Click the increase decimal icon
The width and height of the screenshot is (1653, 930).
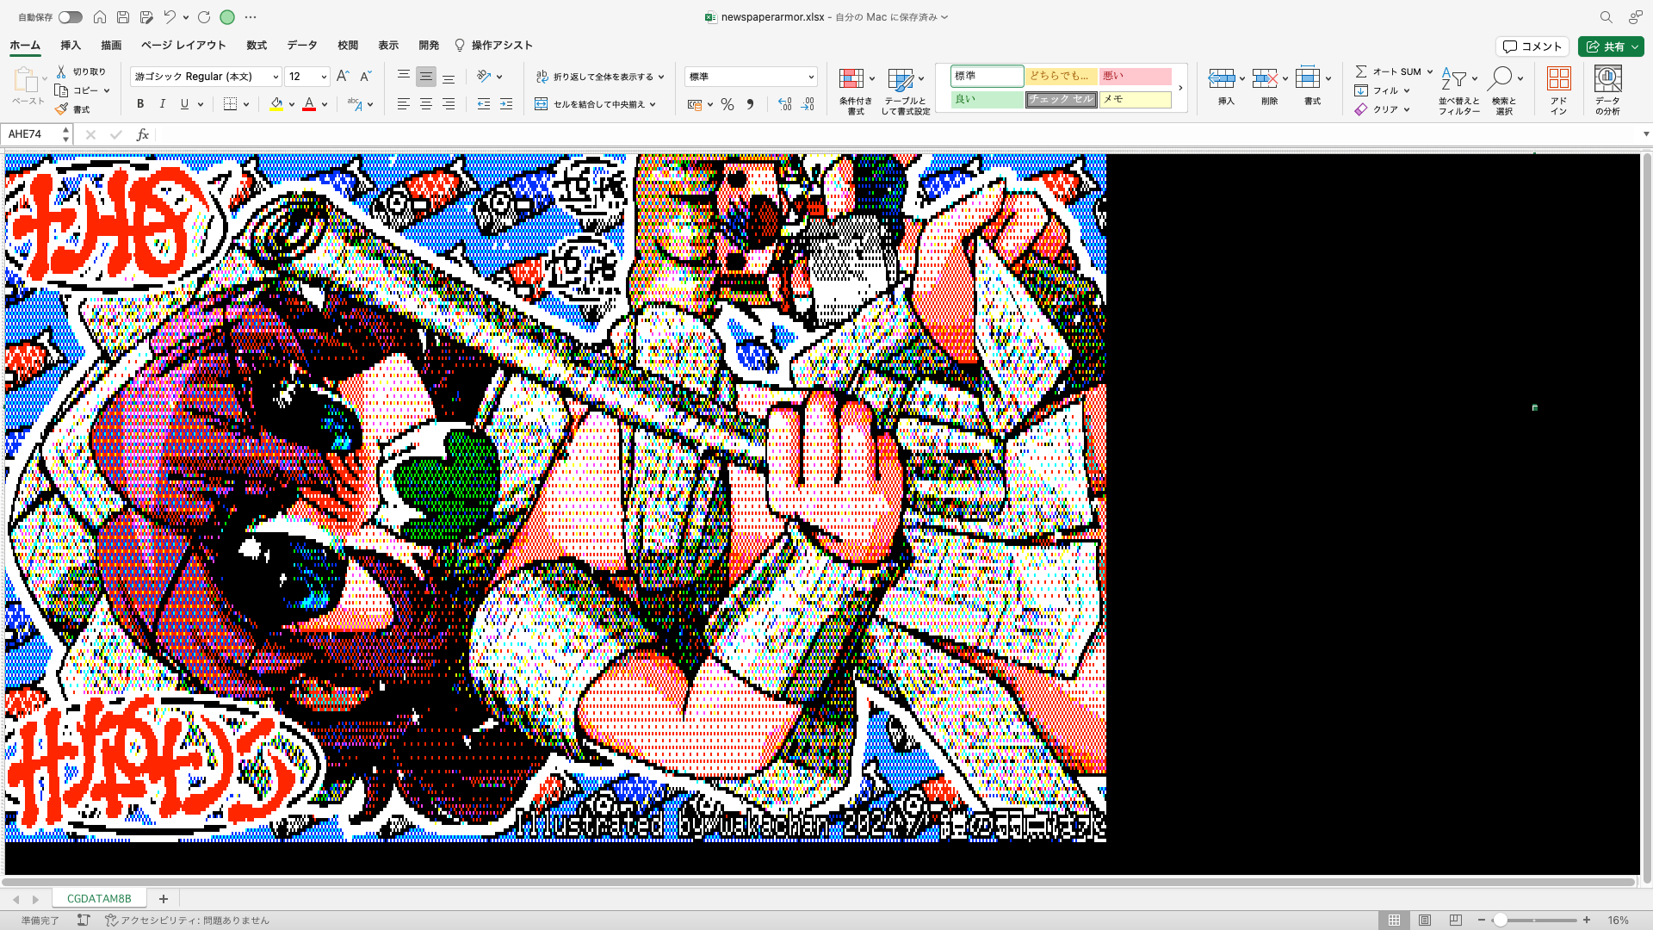pos(784,104)
